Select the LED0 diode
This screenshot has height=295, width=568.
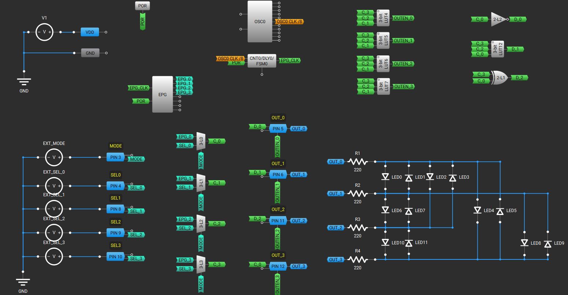pos(385,177)
